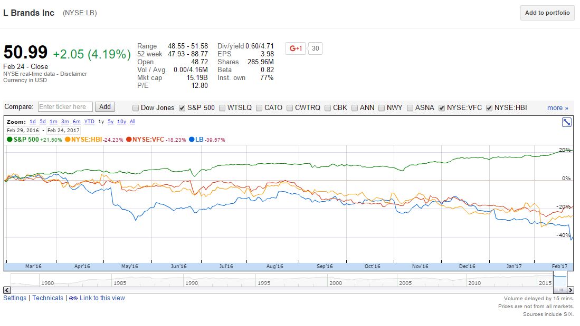Click the link icon beside Link to this view
The width and height of the screenshot is (580, 326).
pos(73,298)
